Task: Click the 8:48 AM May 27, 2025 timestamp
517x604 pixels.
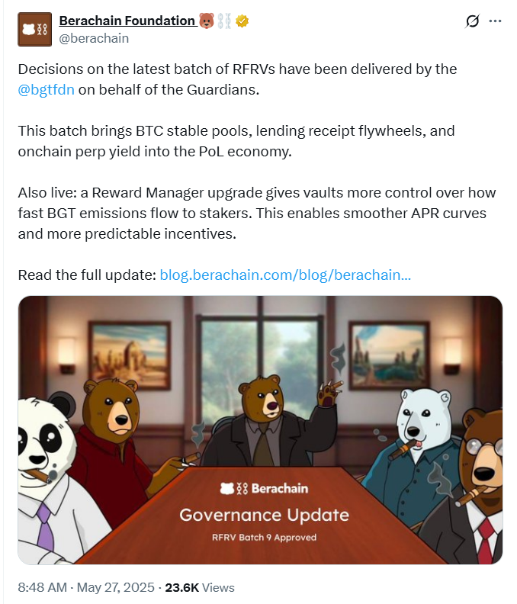Action: pyautogui.click(x=86, y=587)
